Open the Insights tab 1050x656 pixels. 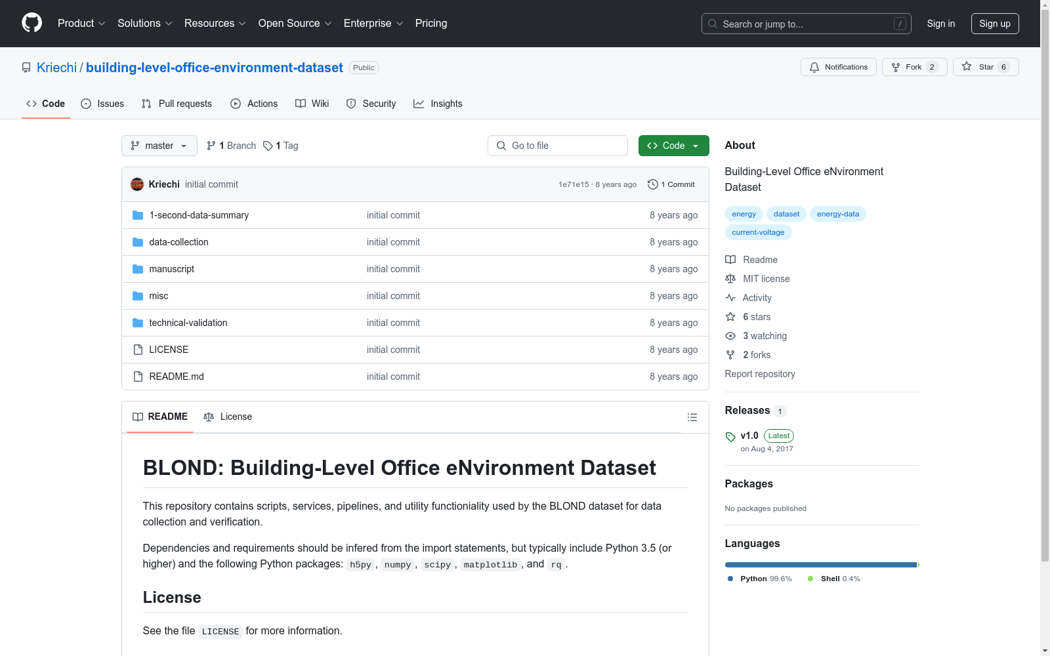click(x=438, y=104)
